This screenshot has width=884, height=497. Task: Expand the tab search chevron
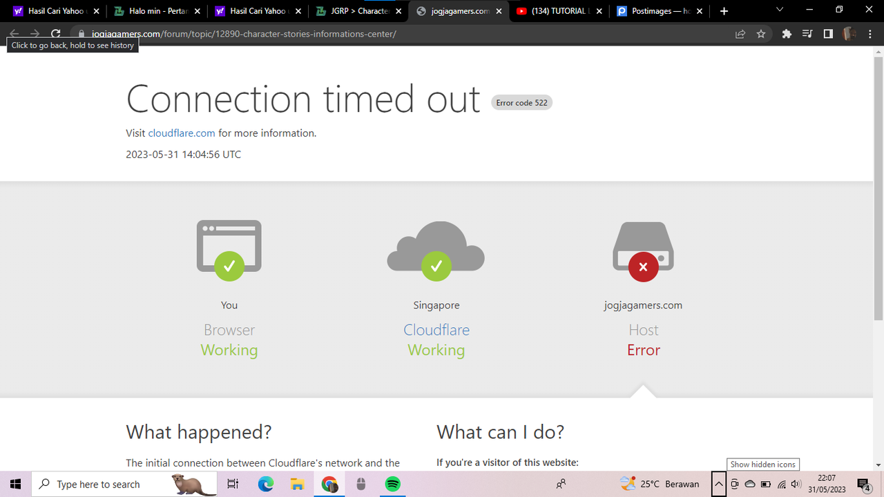click(x=780, y=9)
